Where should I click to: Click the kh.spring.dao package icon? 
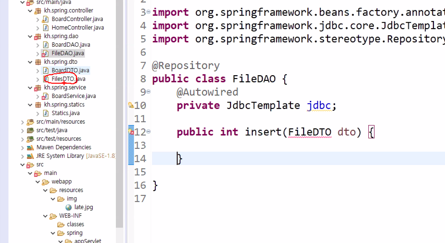click(38, 36)
